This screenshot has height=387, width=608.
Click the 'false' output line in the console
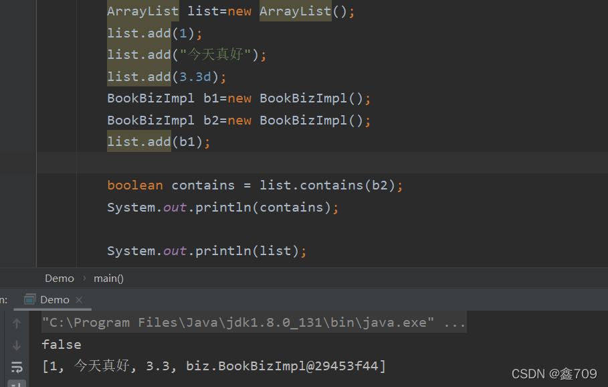pos(62,344)
